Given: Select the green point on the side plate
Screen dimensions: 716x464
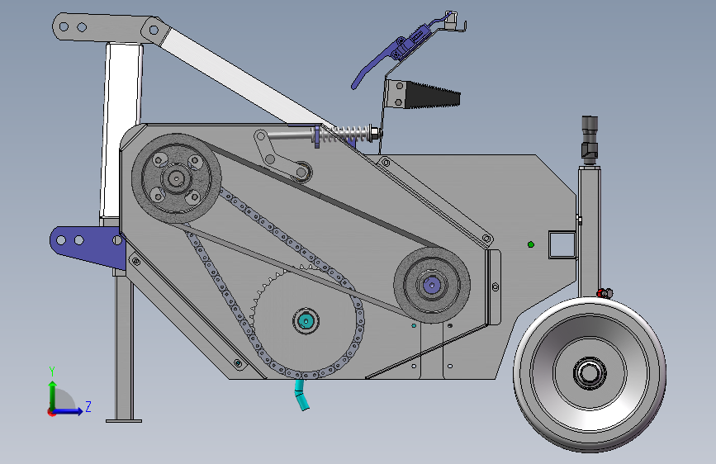Looking at the screenshot, I should (531, 244).
